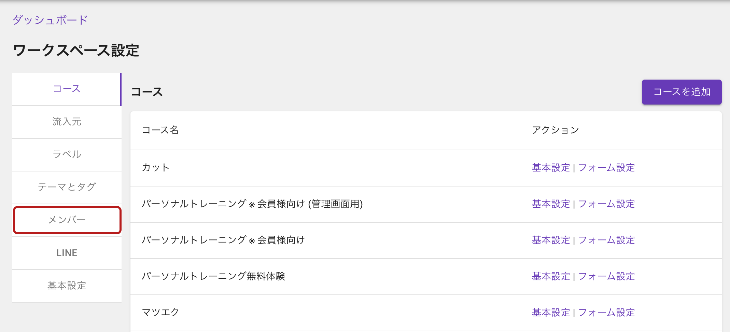Open the 基本設定 sidebar tab
Screen dimensions: 730x332
click(67, 286)
